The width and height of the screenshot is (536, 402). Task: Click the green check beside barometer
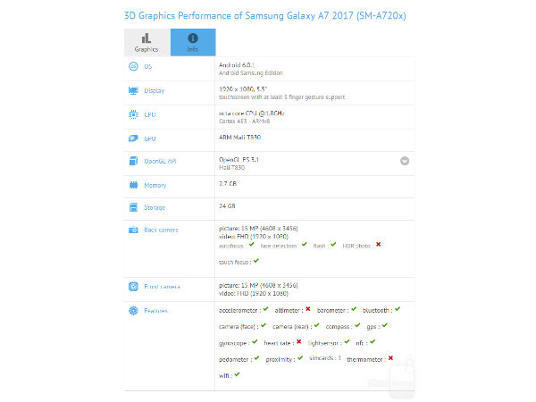tap(354, 309)
